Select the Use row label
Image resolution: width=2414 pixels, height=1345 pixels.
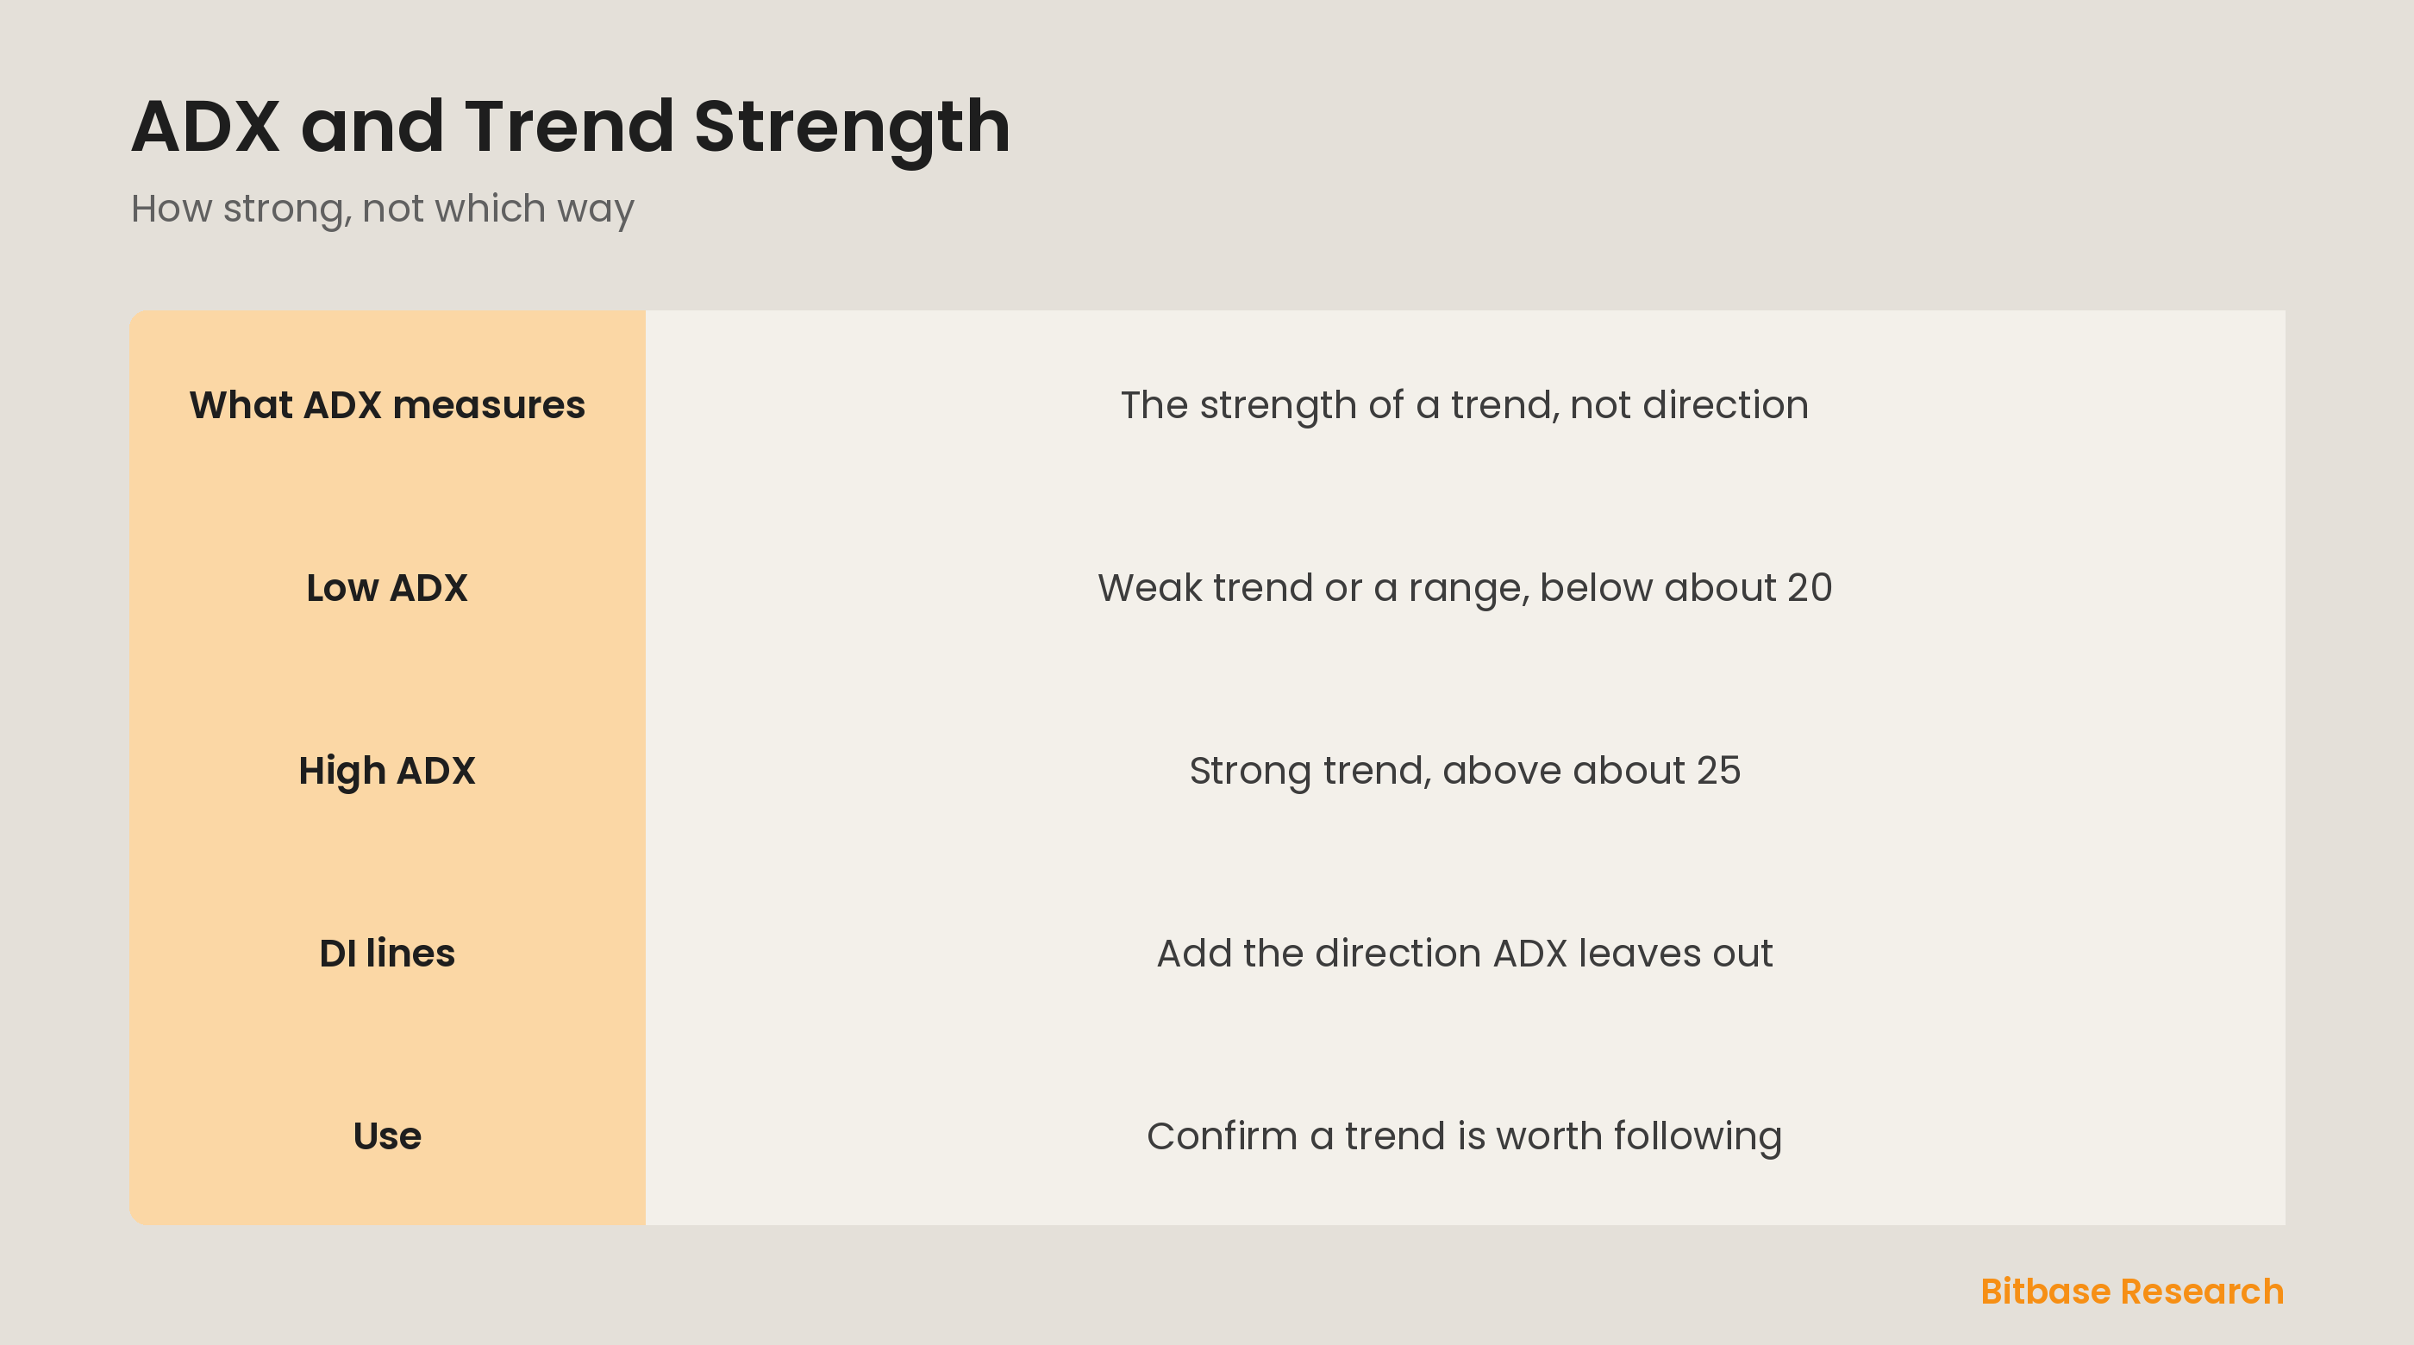point(387,1136)
